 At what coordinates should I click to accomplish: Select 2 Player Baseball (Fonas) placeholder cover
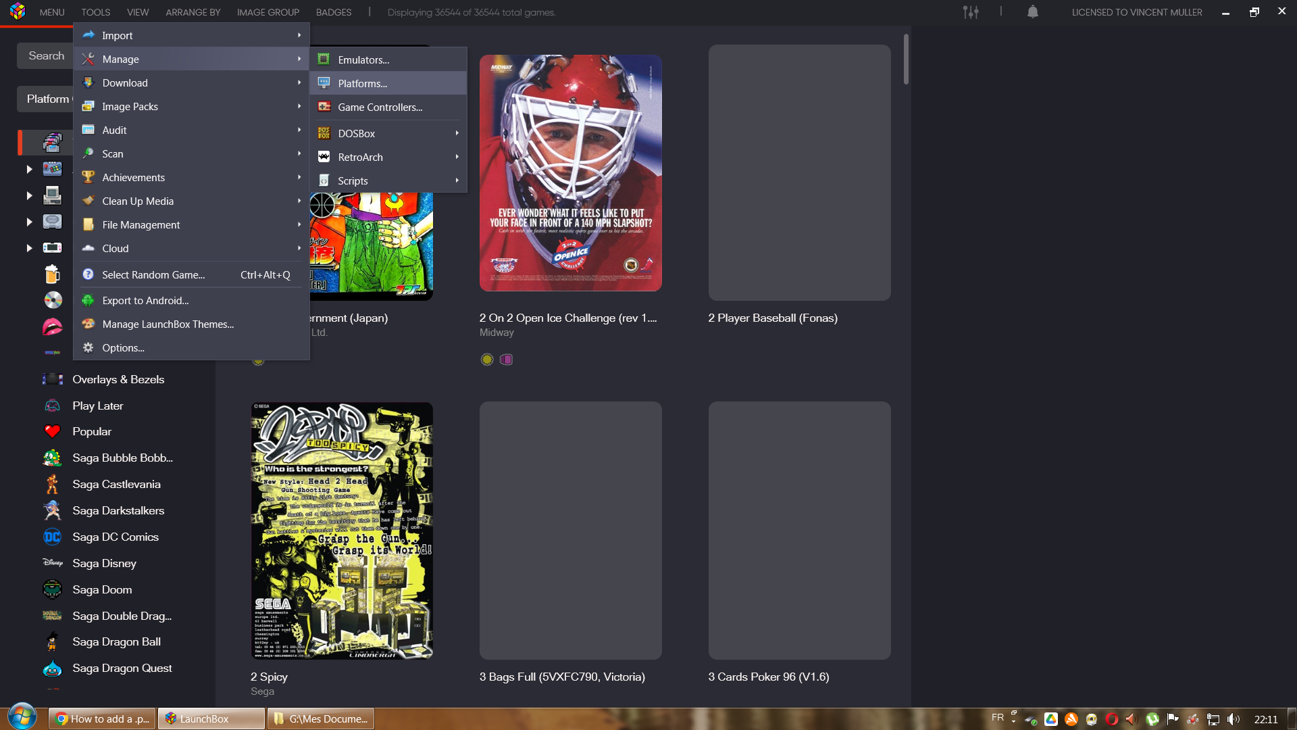(800, 173)
